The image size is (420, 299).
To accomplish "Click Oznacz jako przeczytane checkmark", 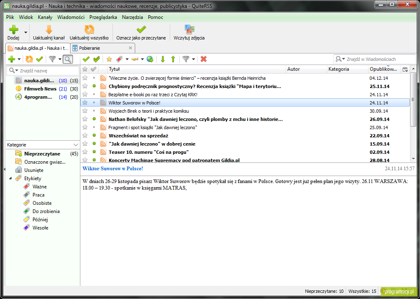I will (141, 30).
